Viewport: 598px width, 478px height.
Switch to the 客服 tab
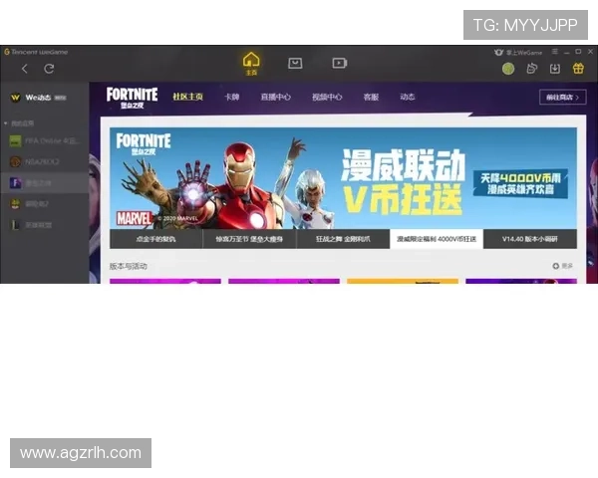[x=371, y=97]
